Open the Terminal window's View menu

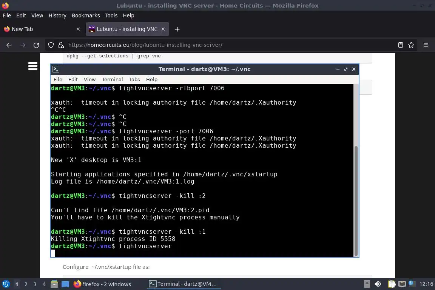pyautogui.click(x=89, y=79)
